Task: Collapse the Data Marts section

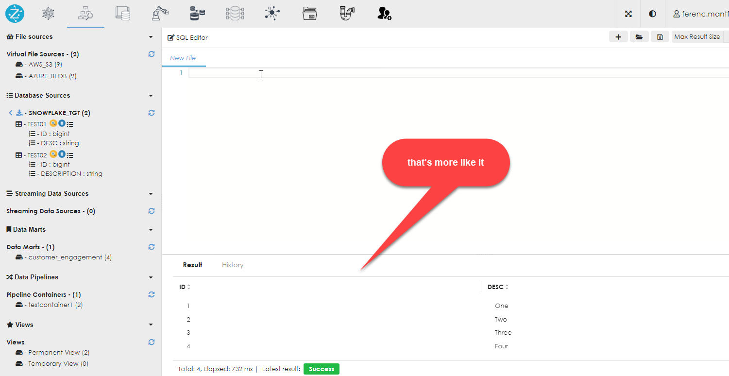Action: 151,230
